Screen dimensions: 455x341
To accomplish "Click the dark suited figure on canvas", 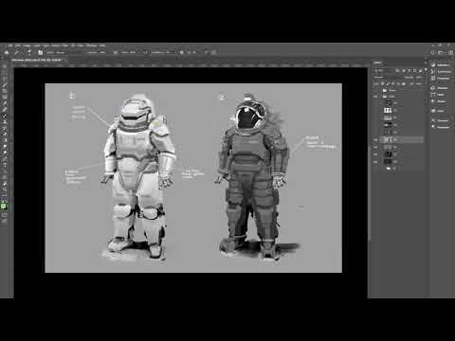I will (x=253, y=177).
